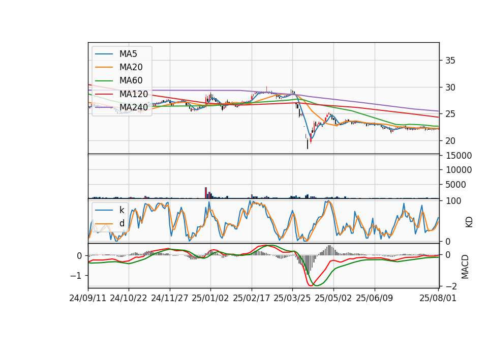Click the 24/09/11 date axis label
The height and width of the screenshot is (351, 488).
pos(88,298)
